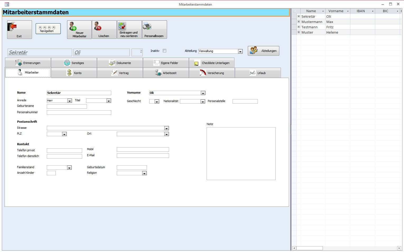Expand the Familienstand combo box
This screenshot has width=404, height=252.
click(69, 168)
